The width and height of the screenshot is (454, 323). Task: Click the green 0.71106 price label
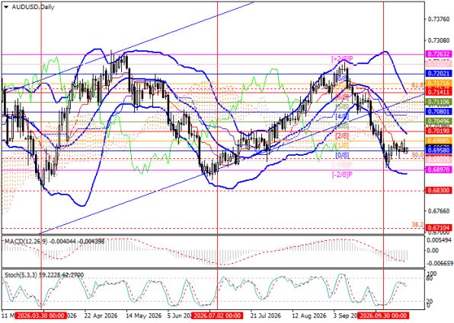click(x=439, y=102)
